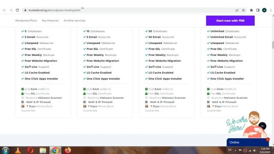274x154 pixels.
Task: Click '5 Databases' in first plan
Action: pyautogui.click(x=33, y=31)
